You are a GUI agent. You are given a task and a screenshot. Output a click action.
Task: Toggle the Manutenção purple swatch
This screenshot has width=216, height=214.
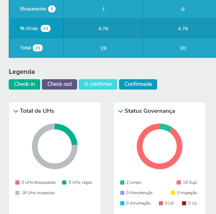122,193
